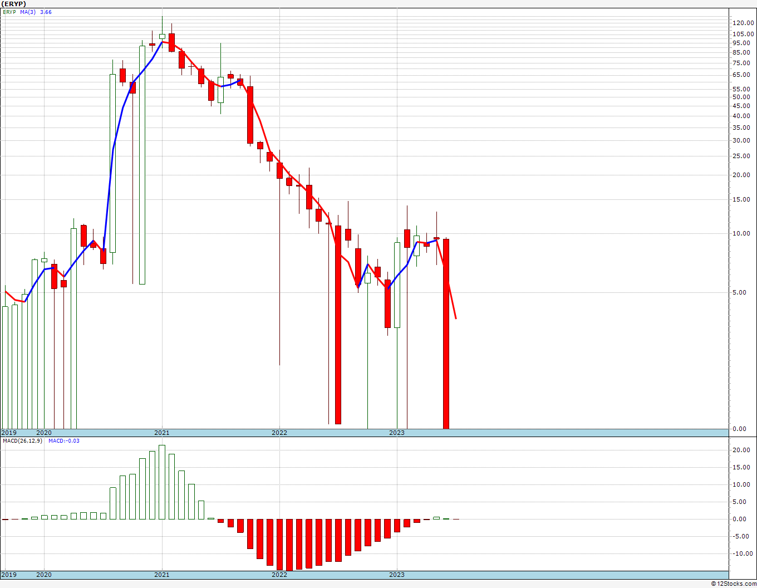Screen dimensions: 757x588
Task: Select the 3.66 moving average value
Action: 46,12
